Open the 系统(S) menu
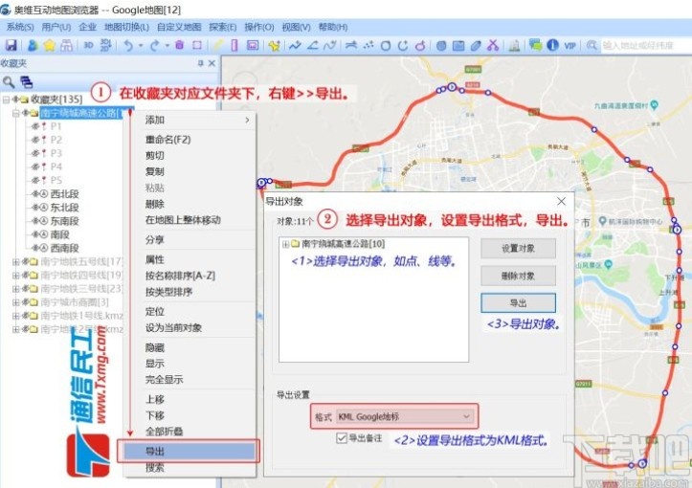Screen dimensions: 692x488 [x=20, y=27]
